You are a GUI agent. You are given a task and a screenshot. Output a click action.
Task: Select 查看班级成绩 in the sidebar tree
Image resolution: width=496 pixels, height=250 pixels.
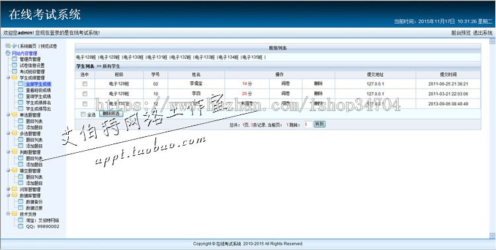(38, 90)
